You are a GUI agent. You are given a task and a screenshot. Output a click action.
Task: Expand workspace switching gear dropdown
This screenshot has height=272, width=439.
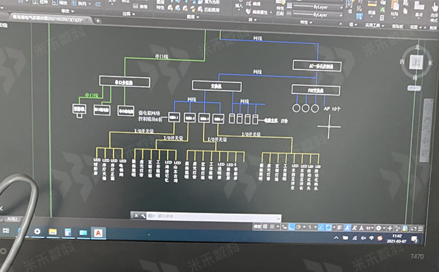[384, 228]
